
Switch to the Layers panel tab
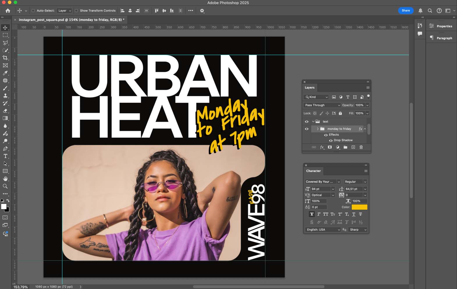[x=310, y=88]
